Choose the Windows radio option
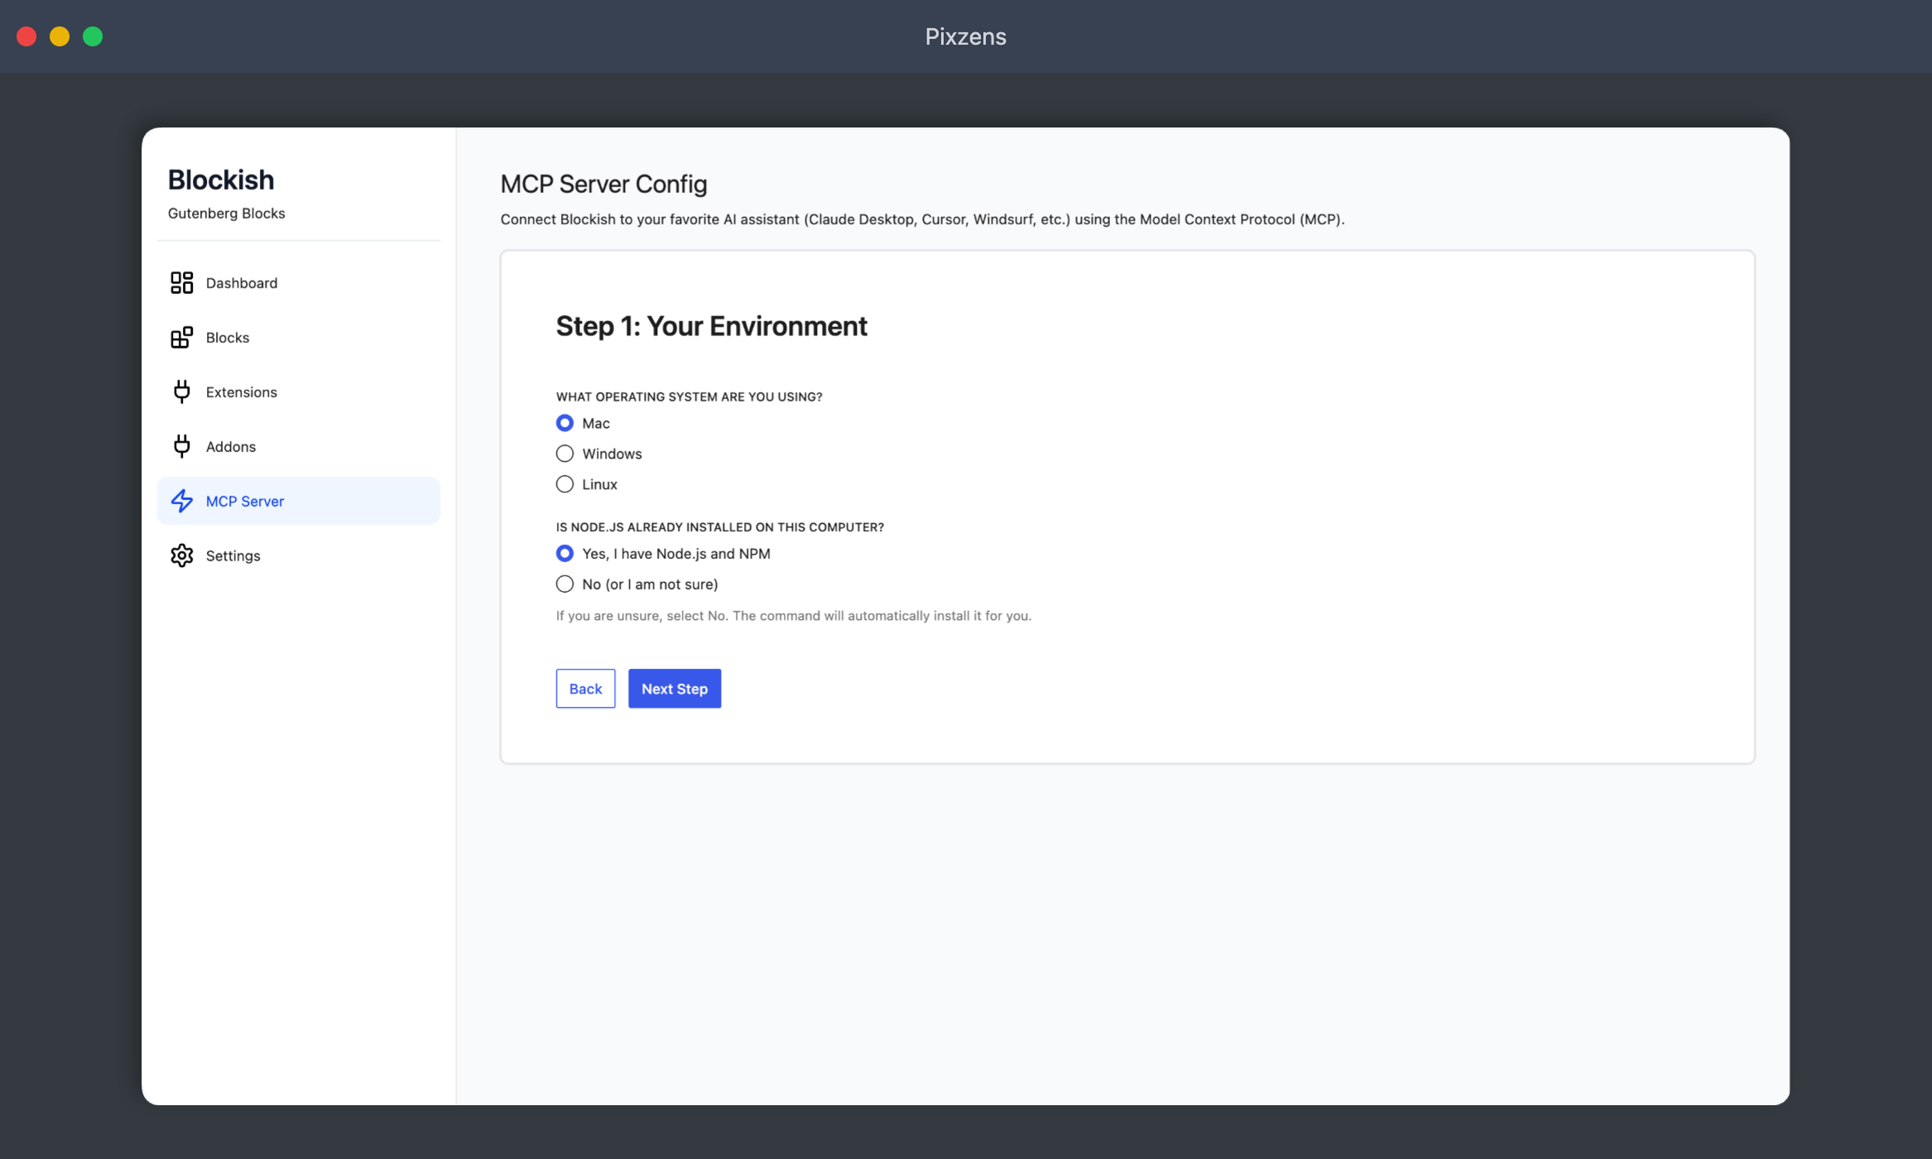The image size is (1932, 1159). (565, 454)
